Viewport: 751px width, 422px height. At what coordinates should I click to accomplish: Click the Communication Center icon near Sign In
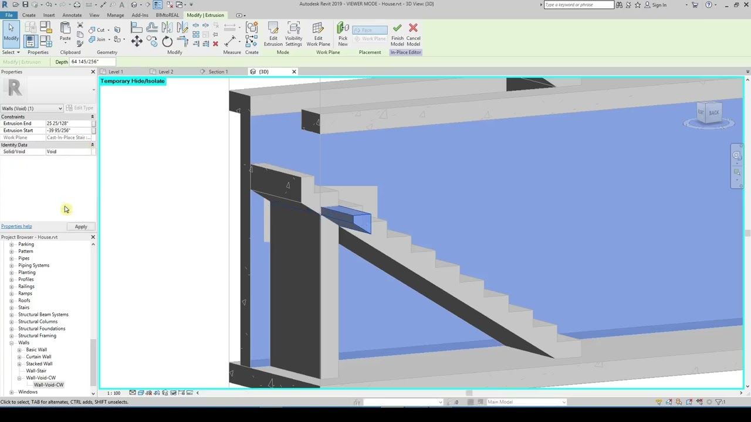click(628, 5)
